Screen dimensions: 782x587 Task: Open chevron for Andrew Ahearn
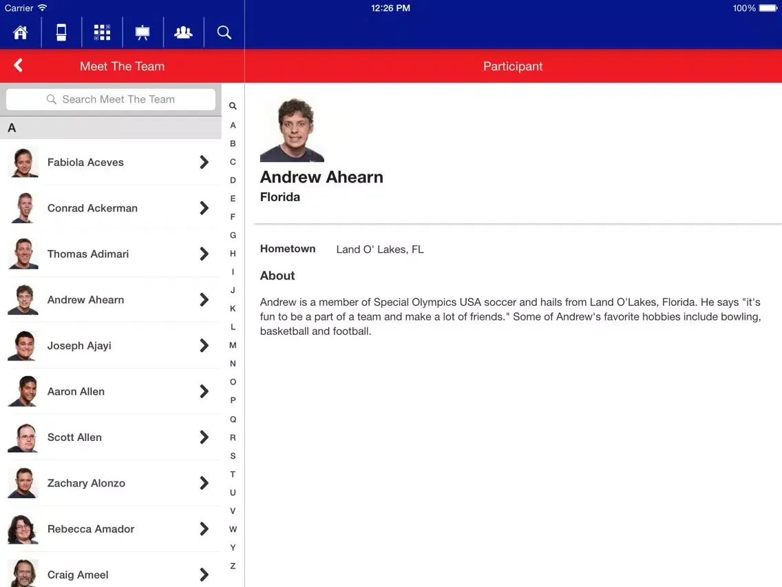pos(204,300)
